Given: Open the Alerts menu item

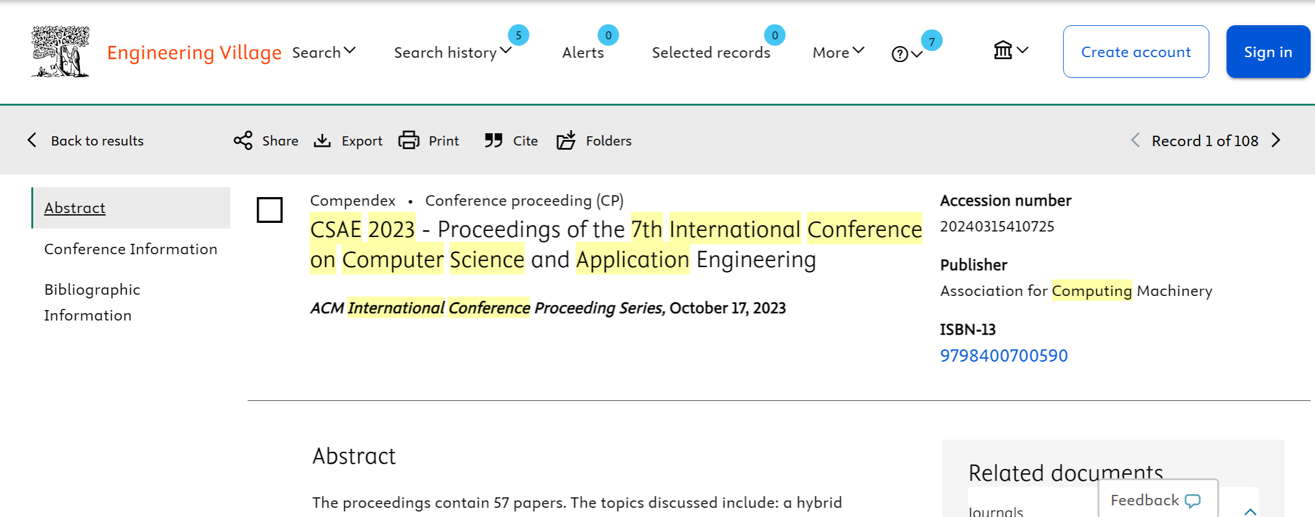Looking at the screenshot, I should tap(583, 52).
